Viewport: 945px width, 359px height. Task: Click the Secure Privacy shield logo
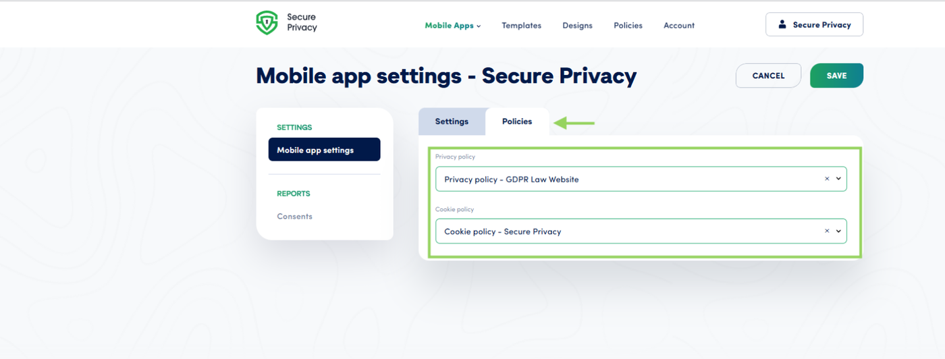[267, 22]
